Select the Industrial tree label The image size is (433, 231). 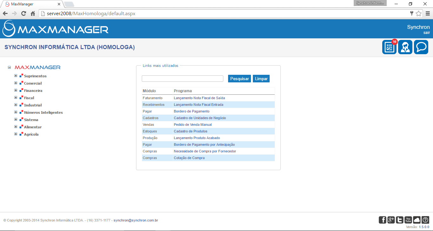33,105
